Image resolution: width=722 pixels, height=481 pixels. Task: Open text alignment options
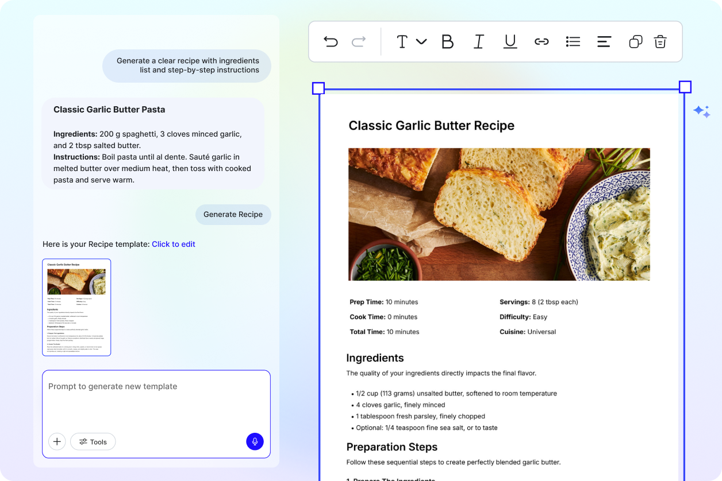604,41
